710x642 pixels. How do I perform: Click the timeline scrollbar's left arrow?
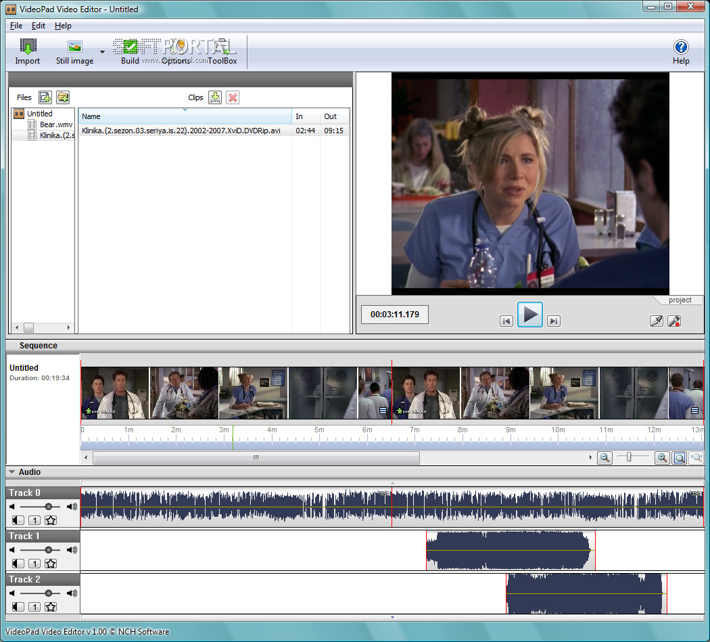[x=86, y=457]
